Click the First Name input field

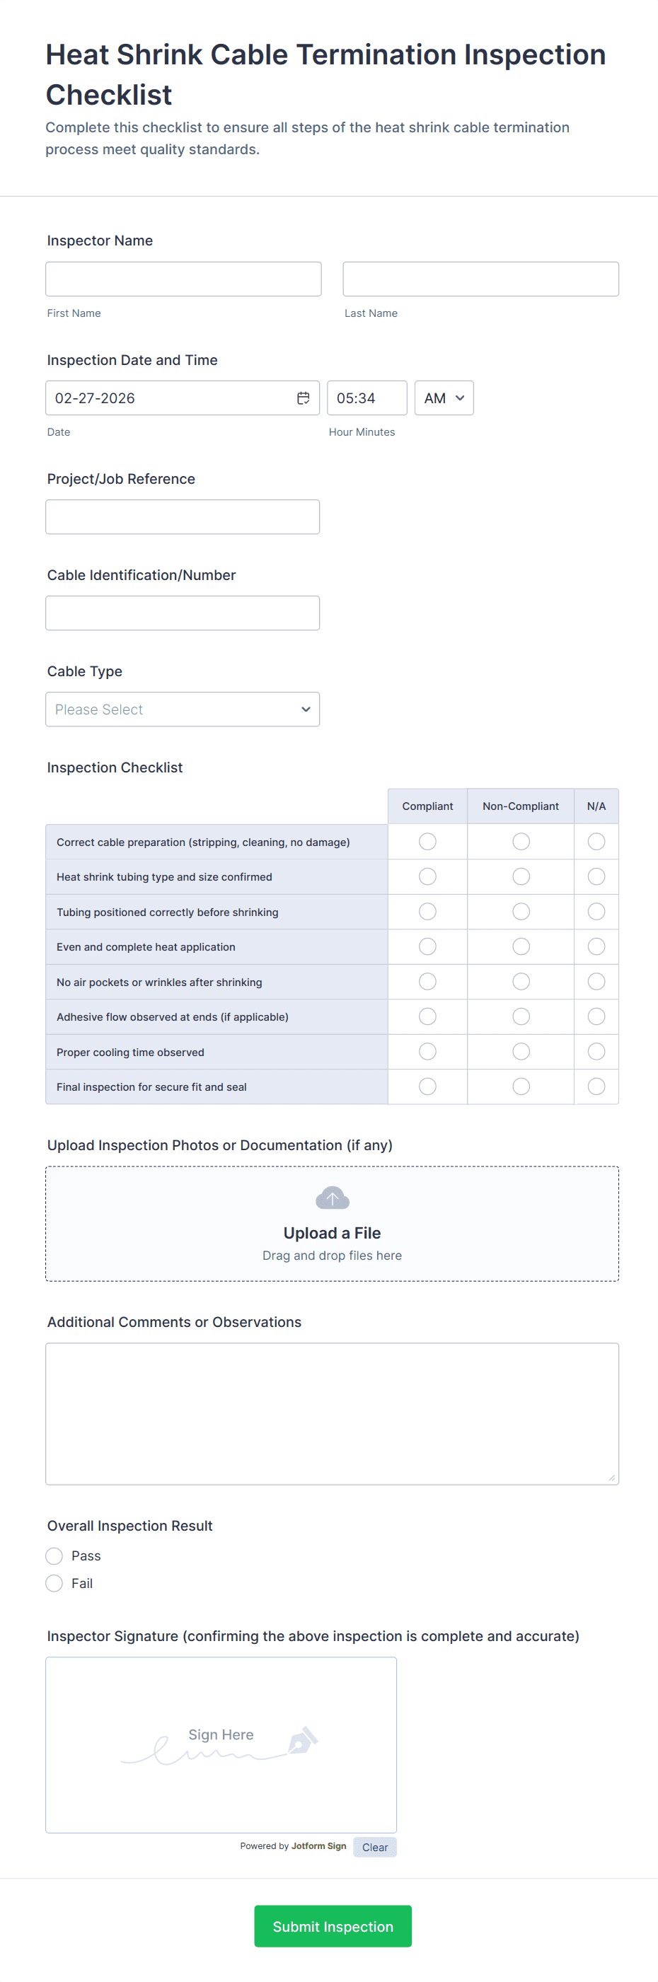(x=183, y=279)
